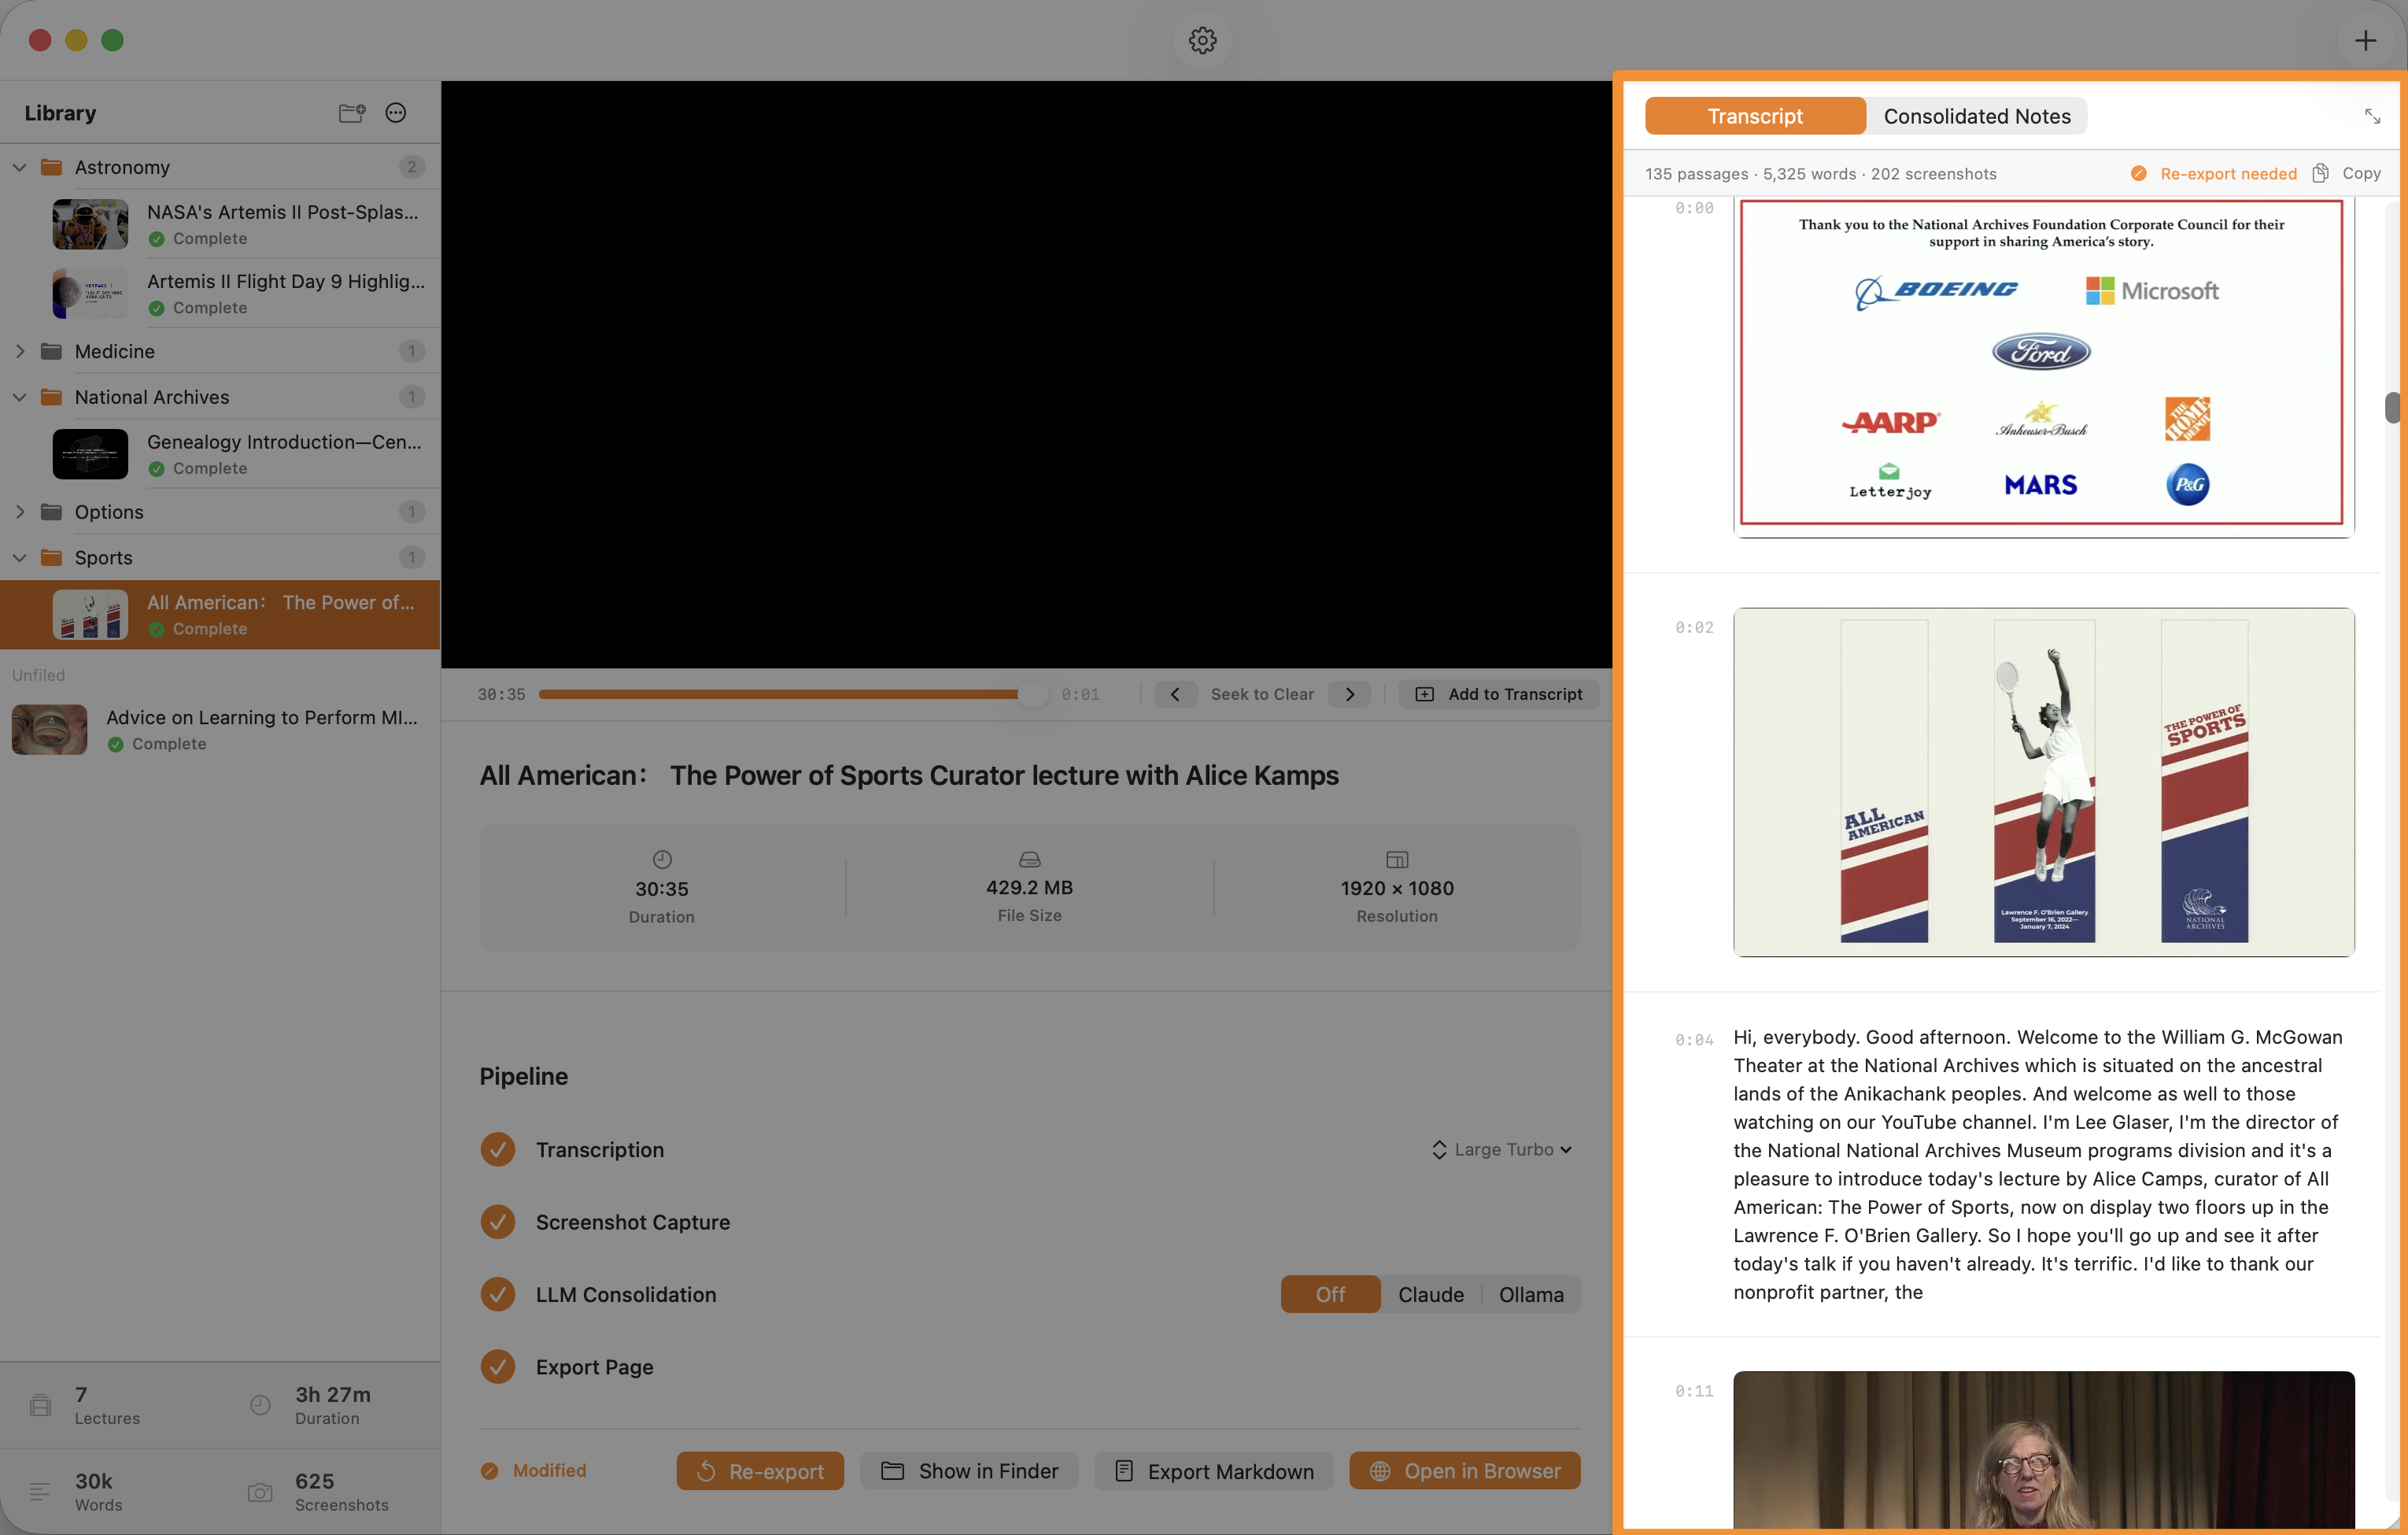The image size is (2408, 1535).
Task: Set LLM Consolidation to Off
Action: pyautogui.click(x=1330, y=1294)
